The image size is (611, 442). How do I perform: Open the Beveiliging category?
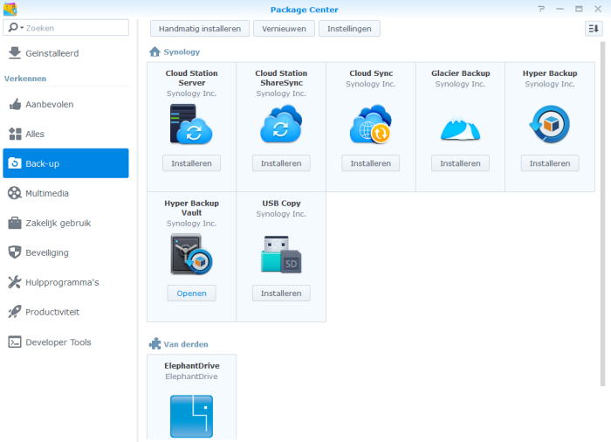click(65, 252)
